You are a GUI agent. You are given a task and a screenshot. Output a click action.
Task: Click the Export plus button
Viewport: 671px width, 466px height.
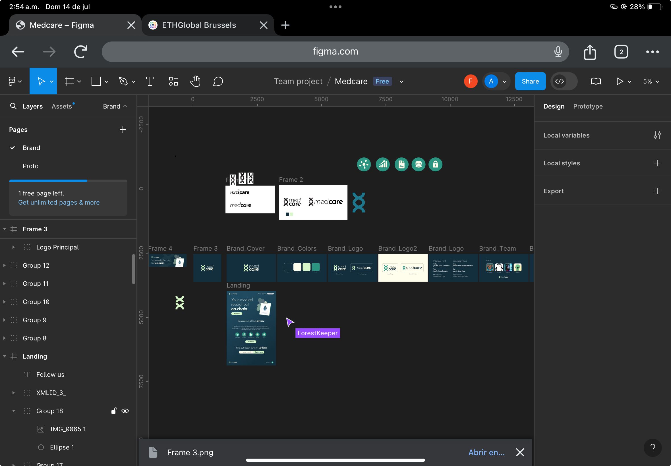(x=658, y=190)
